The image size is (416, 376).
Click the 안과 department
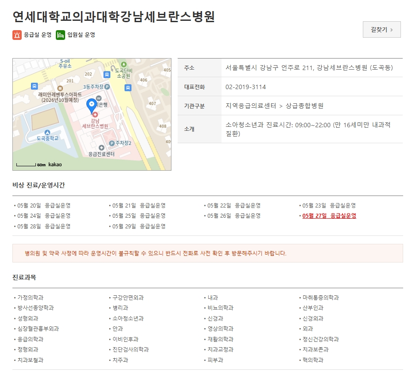pyautogui.click(x=118, y=329)
